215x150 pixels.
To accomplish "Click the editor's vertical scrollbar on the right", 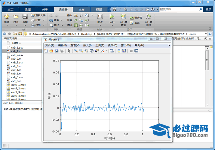I will click(207, 60).
